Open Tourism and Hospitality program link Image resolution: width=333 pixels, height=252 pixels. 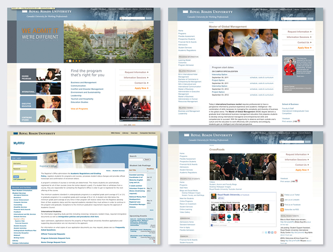pyautogui.click(x=82, y=99)
